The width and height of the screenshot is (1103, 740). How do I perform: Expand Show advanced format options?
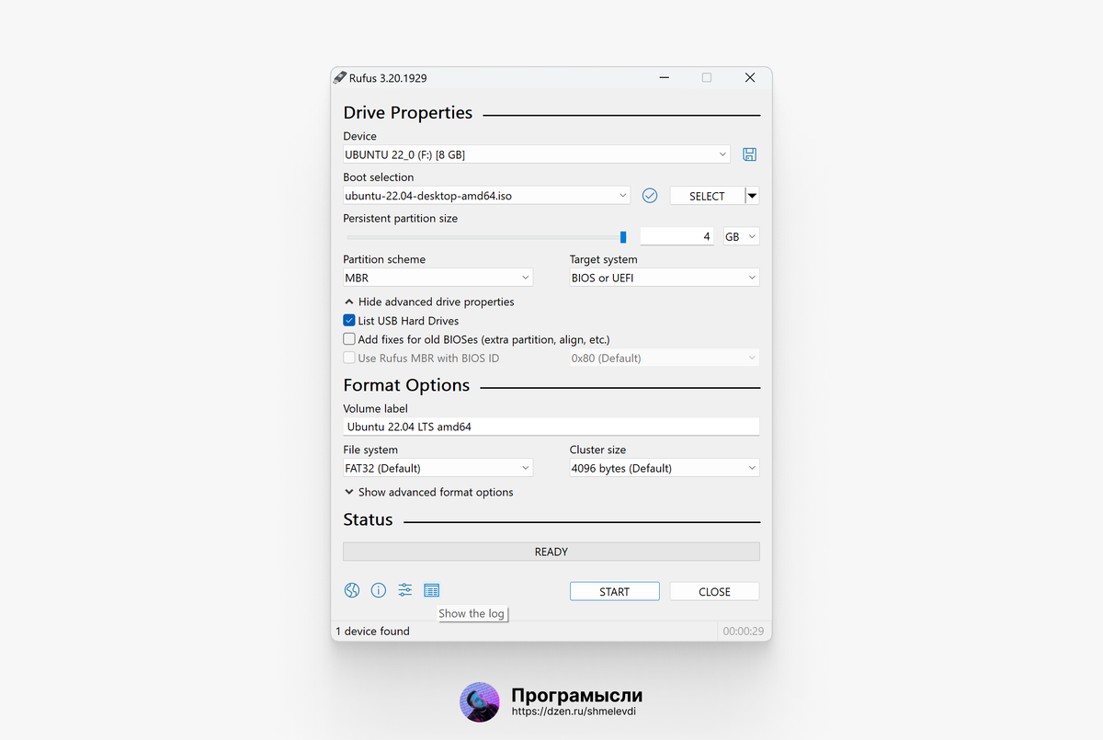tap(429, 492)
